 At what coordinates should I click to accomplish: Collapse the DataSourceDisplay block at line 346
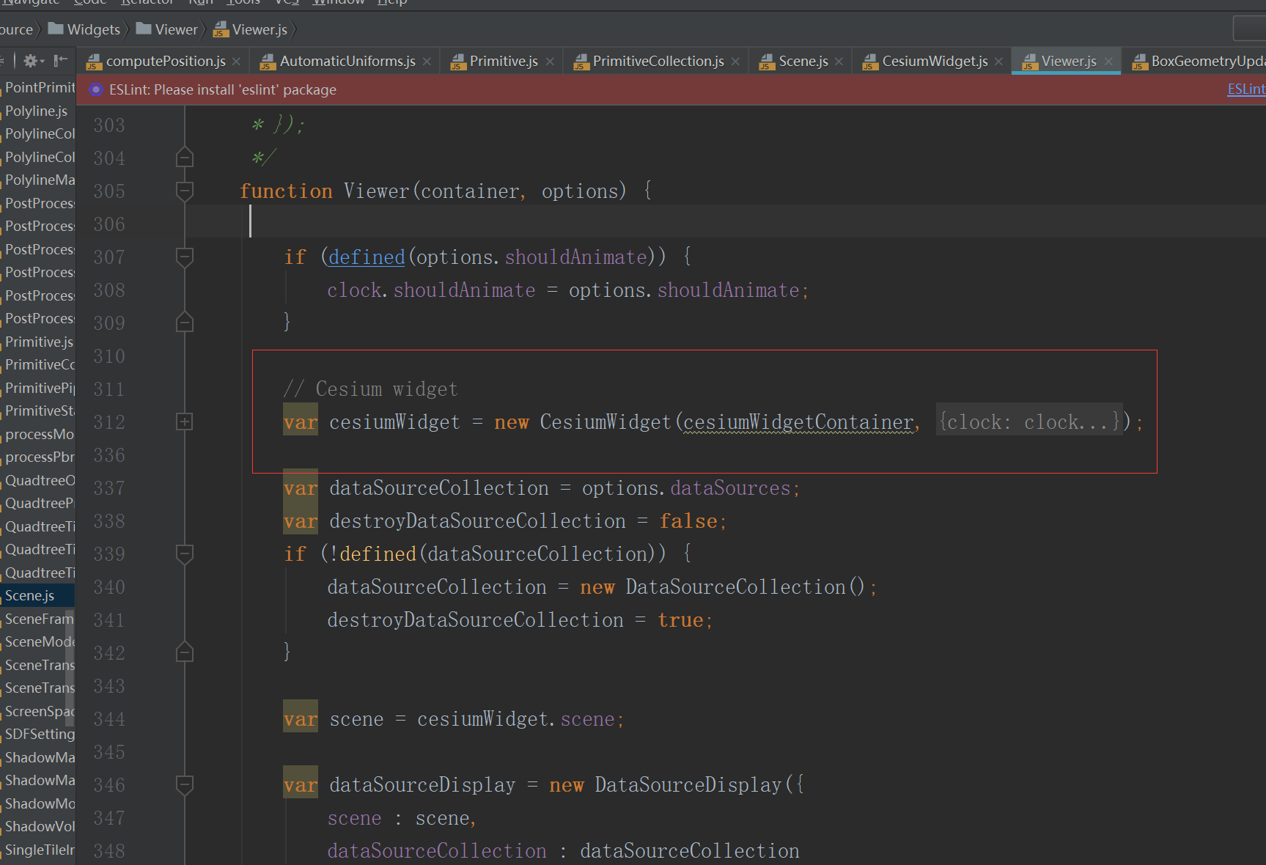pyautogui.click(x=185, y=784)
